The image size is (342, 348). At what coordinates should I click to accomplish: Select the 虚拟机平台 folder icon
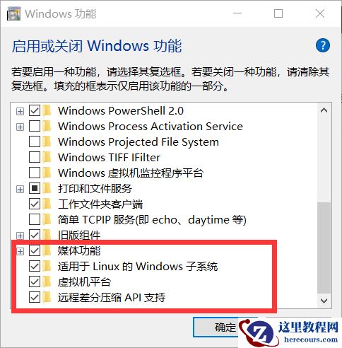click(47, 282)
